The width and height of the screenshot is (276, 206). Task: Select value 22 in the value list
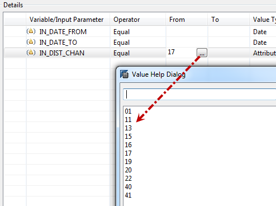128,179
